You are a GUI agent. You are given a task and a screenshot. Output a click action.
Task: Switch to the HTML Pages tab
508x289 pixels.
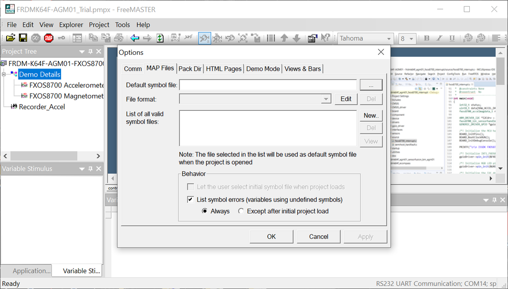(223, 69)
